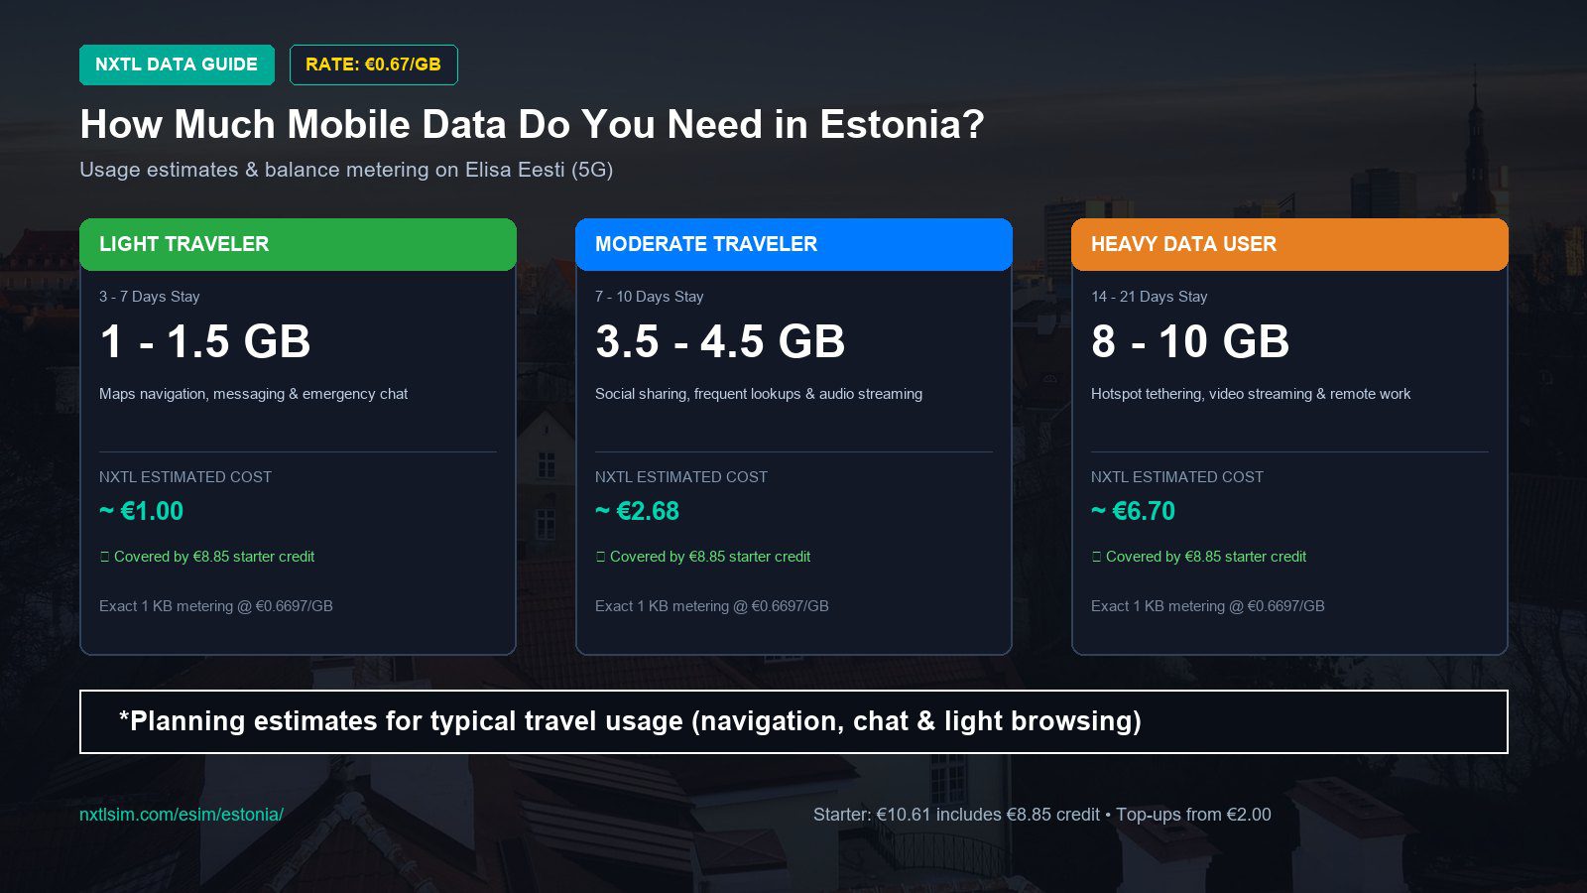The image size is (1587, 893).
Task: Click the '8 - 10 GB' amount
Action: pos(1190,341)
